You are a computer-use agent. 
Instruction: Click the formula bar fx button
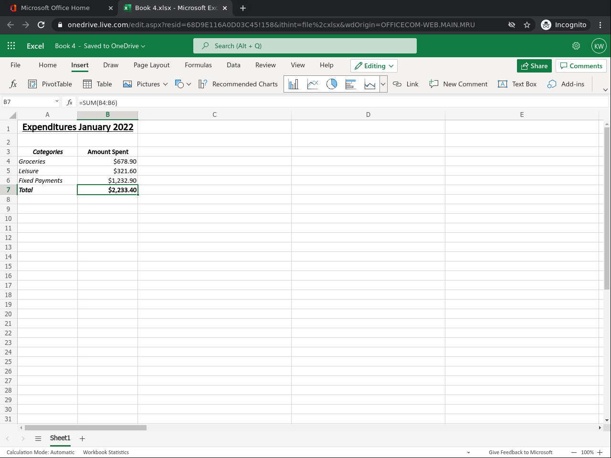[69, 102]
